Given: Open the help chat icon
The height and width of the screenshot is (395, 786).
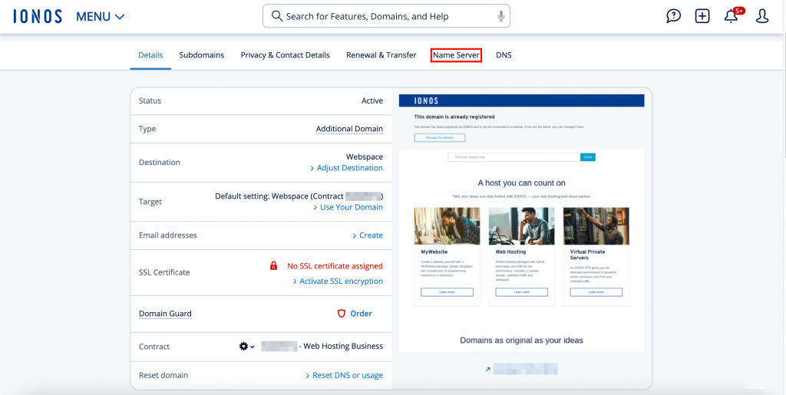Looking at the screenshot, I should pos(673,16).
